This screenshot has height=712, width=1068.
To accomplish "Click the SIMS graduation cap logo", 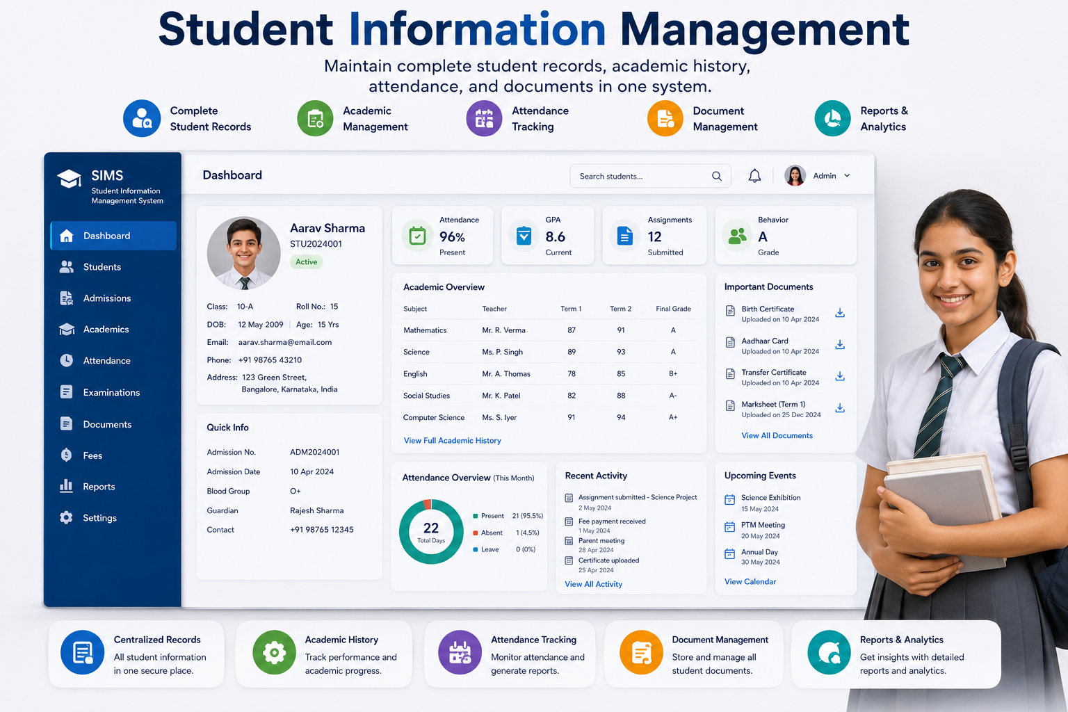I will (69, 179).
